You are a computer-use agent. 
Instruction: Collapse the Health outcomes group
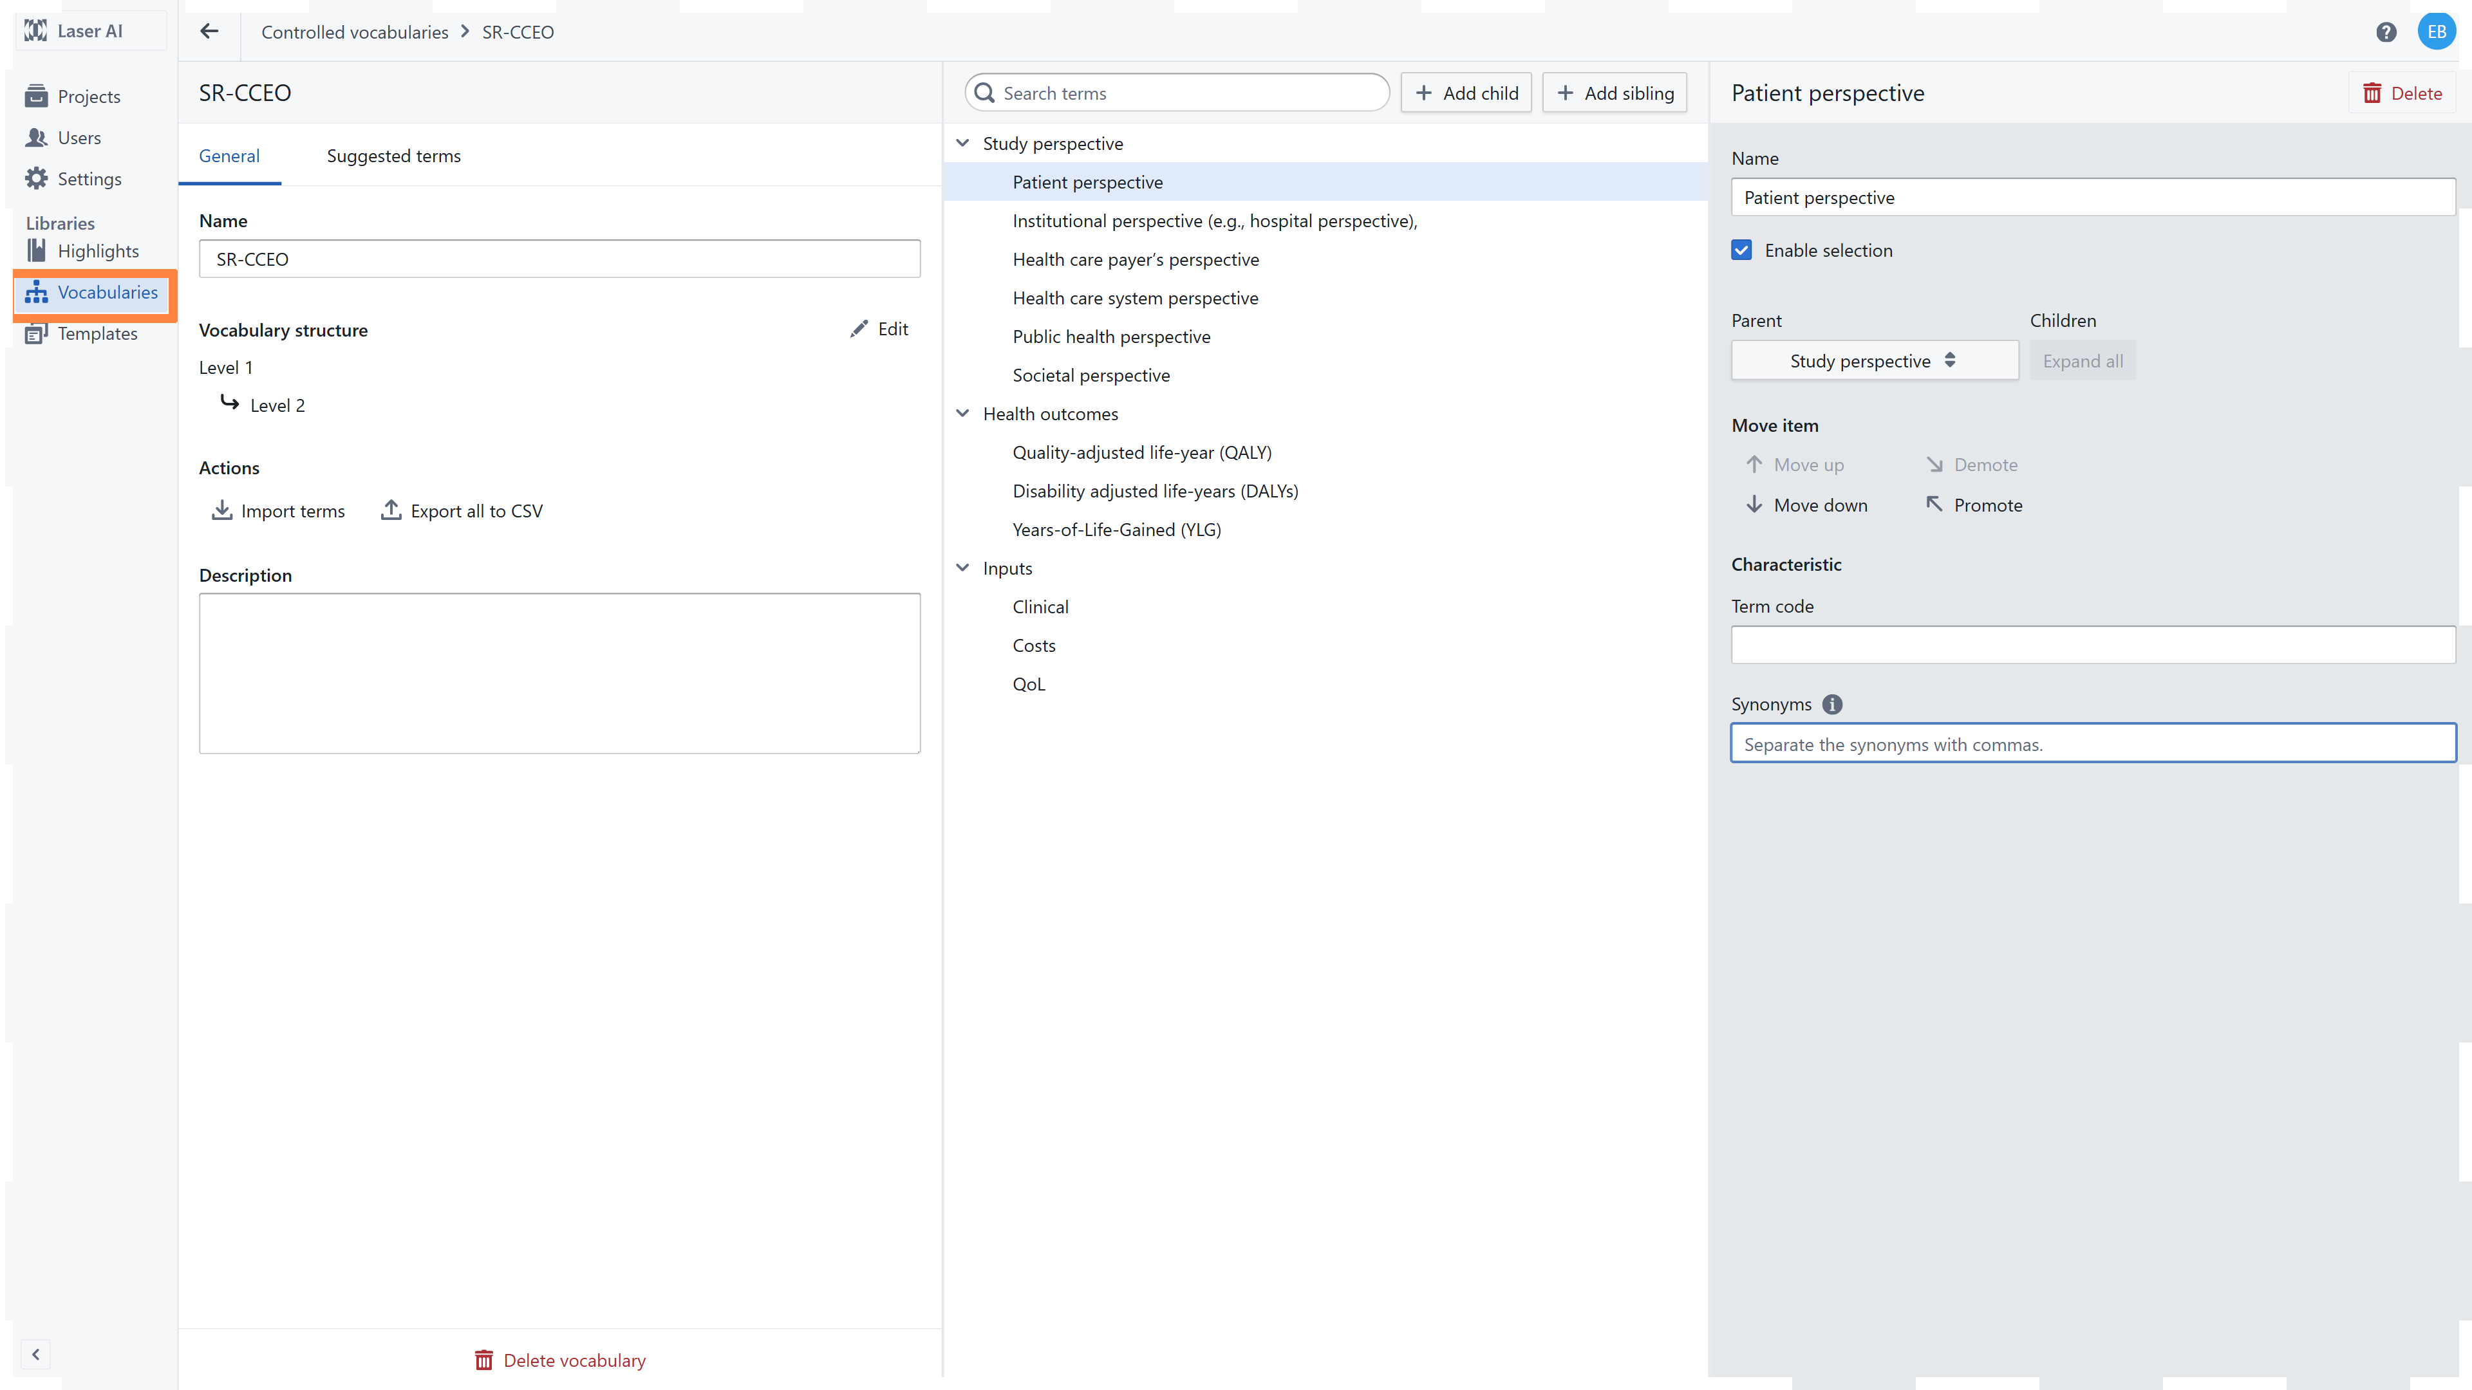coord(962,413)
